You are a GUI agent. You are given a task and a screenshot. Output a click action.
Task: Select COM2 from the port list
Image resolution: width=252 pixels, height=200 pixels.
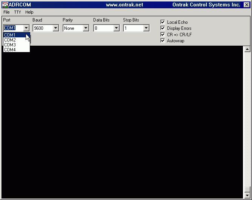pyautogui.click(x=17, y=40)
